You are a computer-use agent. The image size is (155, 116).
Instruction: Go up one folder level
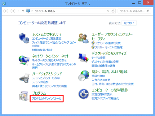pyautogui.click(x=23, y=11)
